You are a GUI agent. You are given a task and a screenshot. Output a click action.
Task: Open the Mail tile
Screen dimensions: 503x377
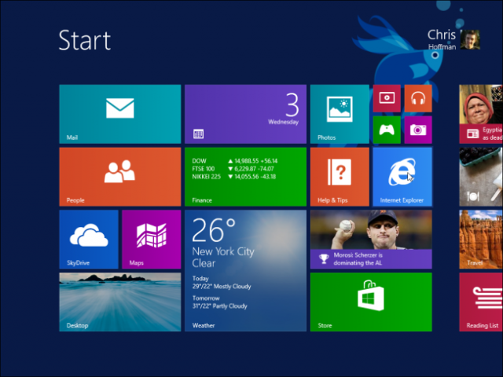click(x=119, y=114)
